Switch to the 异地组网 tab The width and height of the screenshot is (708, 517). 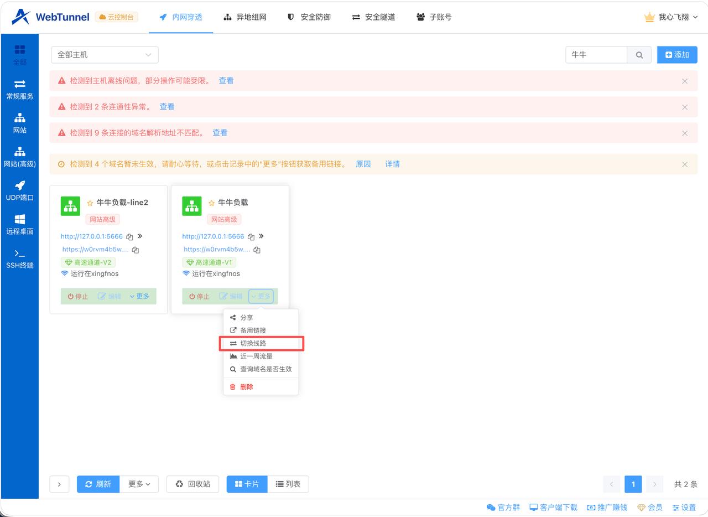point(245,17)
